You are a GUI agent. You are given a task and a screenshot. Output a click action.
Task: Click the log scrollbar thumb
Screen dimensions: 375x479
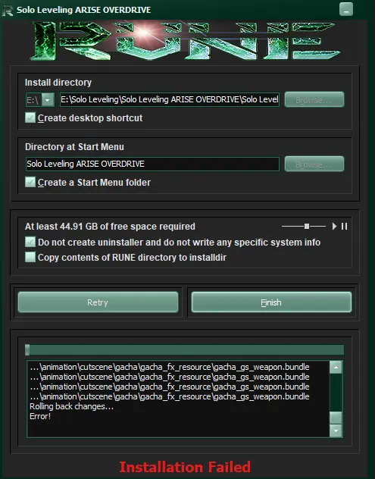coord(336,418)
